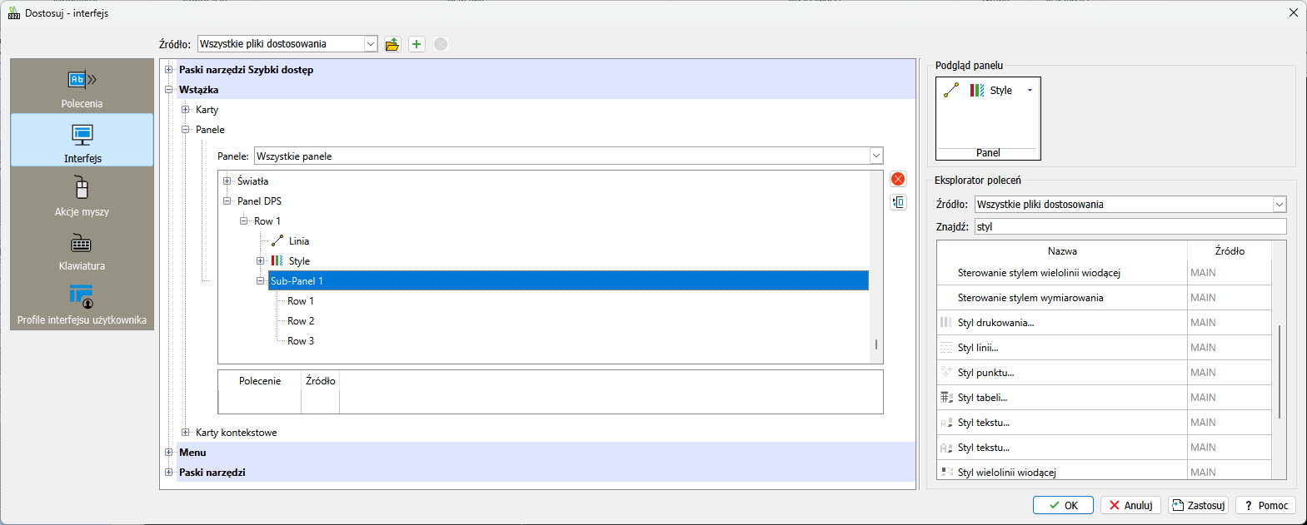Select Row 1 under Sub-Panel 1
The height and width of the screenshot is (525, 1307).
[301, 301]
